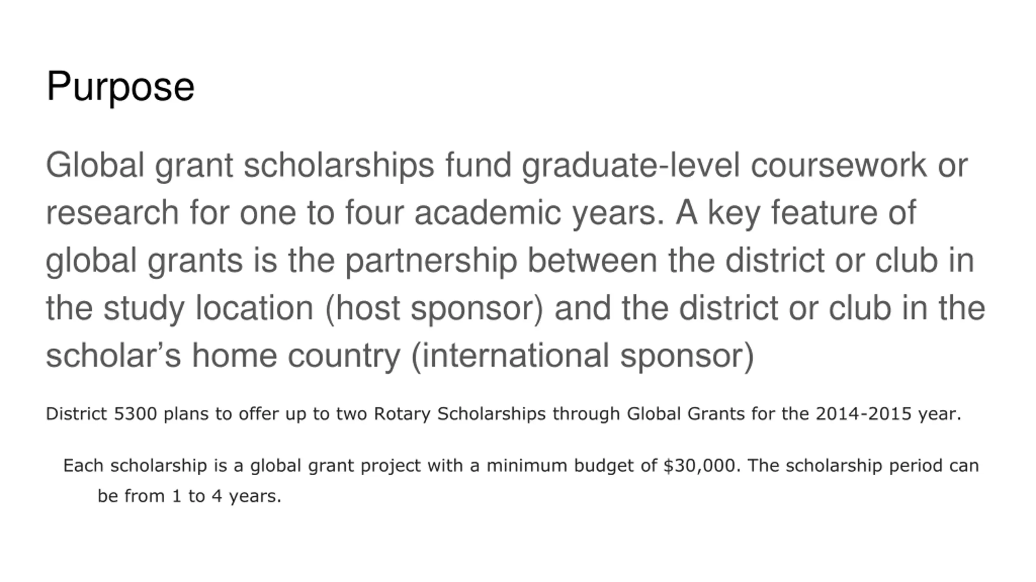Click the words "A key feature of"

795,213
